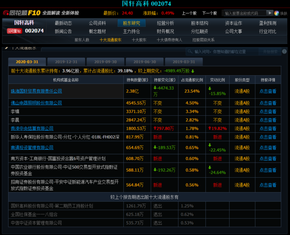Click the 开始搜索 button
Viewport: 290px width, 235px height.
coord(270,52)
